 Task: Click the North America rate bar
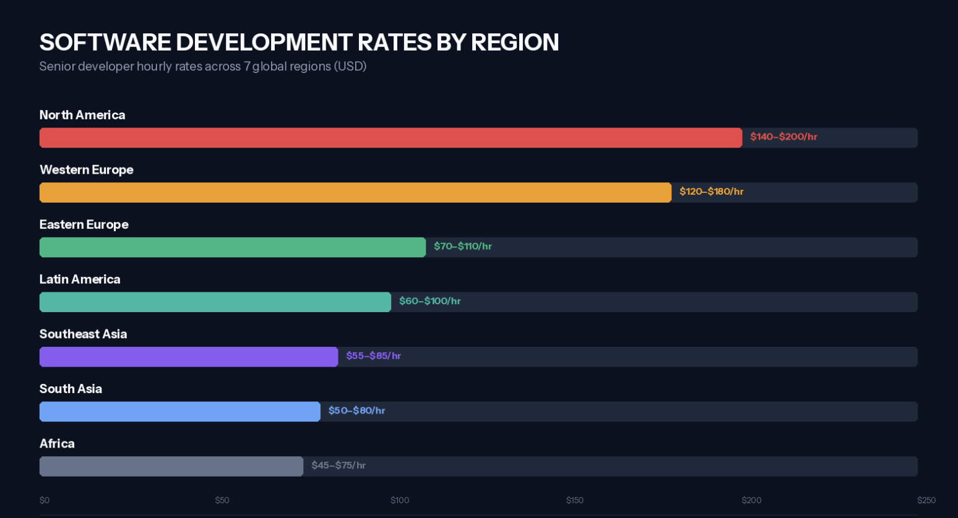pyautogui.click(x=390, y=137)
